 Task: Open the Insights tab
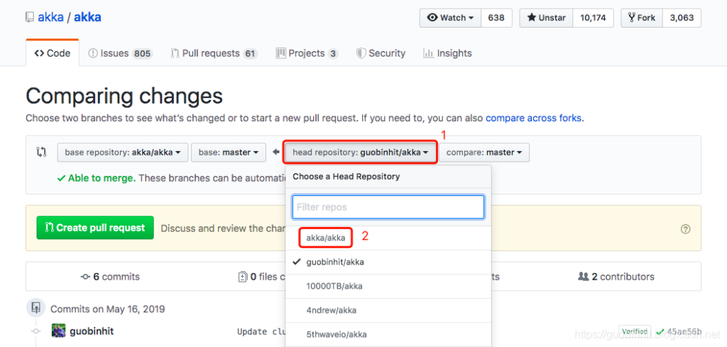pos(447,53)
